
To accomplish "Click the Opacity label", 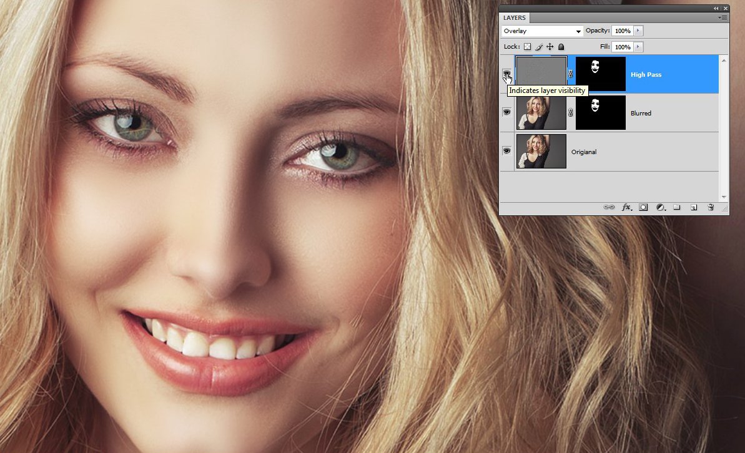I will click(x=597, y=31).
